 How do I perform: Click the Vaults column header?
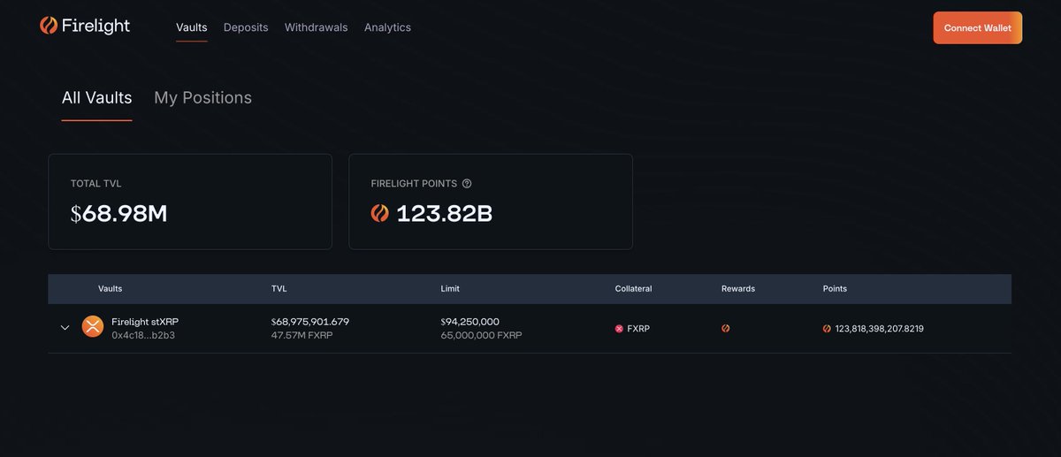(111, 289)
